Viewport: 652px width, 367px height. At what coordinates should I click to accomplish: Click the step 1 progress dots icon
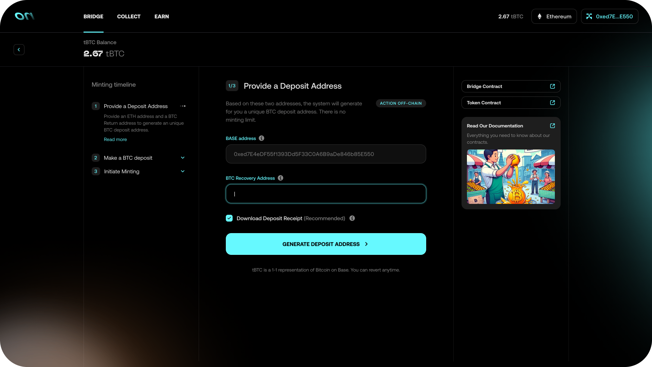point(183,106)
